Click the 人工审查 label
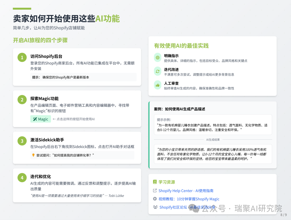 (171, 84)
